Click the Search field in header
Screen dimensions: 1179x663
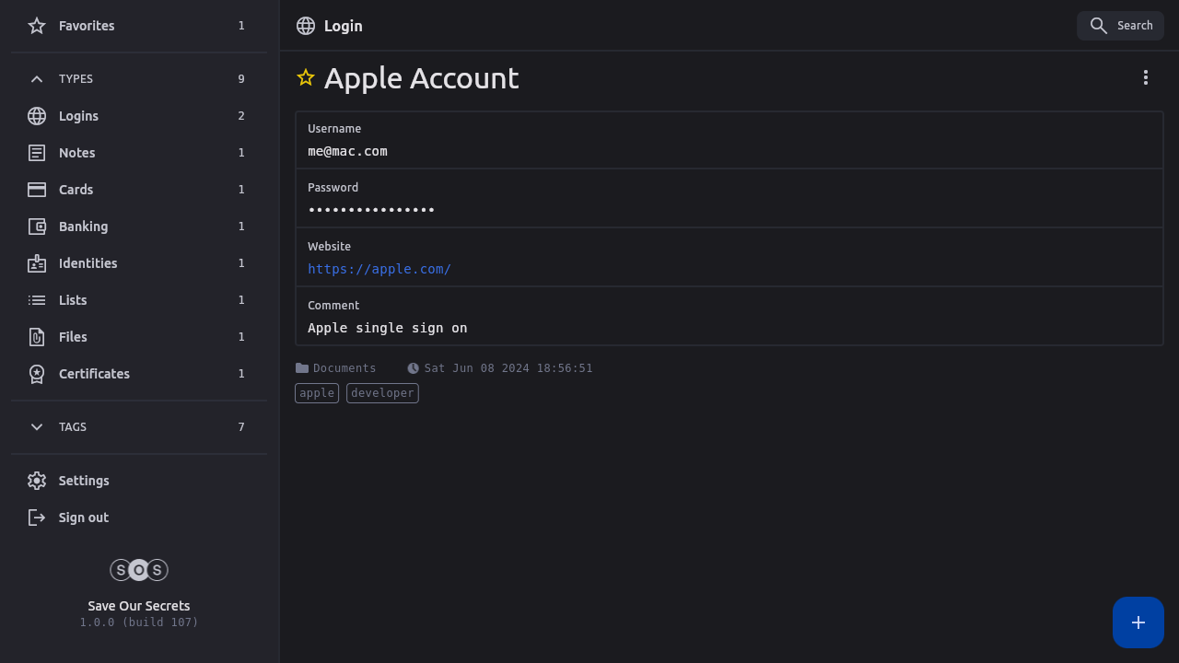point(1120,26)
